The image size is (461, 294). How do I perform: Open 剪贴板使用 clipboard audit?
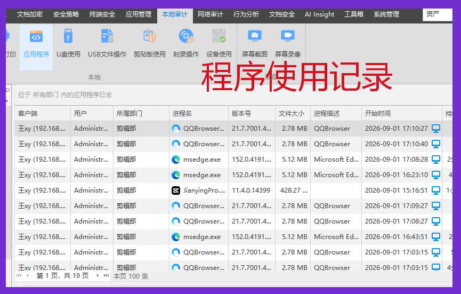[150, 44]
